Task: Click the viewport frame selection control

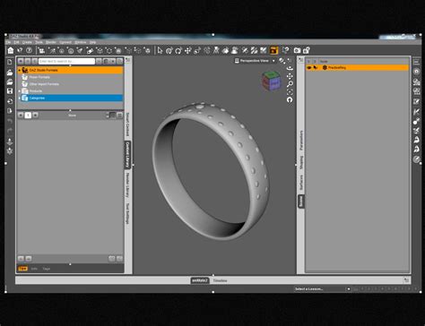Action: point(290,91)
